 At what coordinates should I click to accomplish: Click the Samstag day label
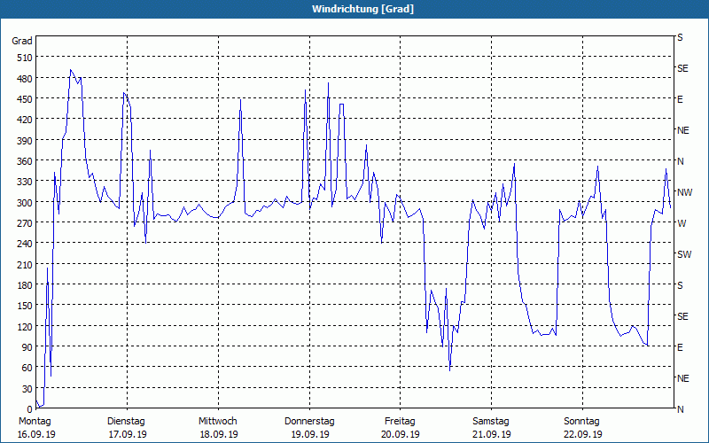pyautogui.click(x=491, y=422)
